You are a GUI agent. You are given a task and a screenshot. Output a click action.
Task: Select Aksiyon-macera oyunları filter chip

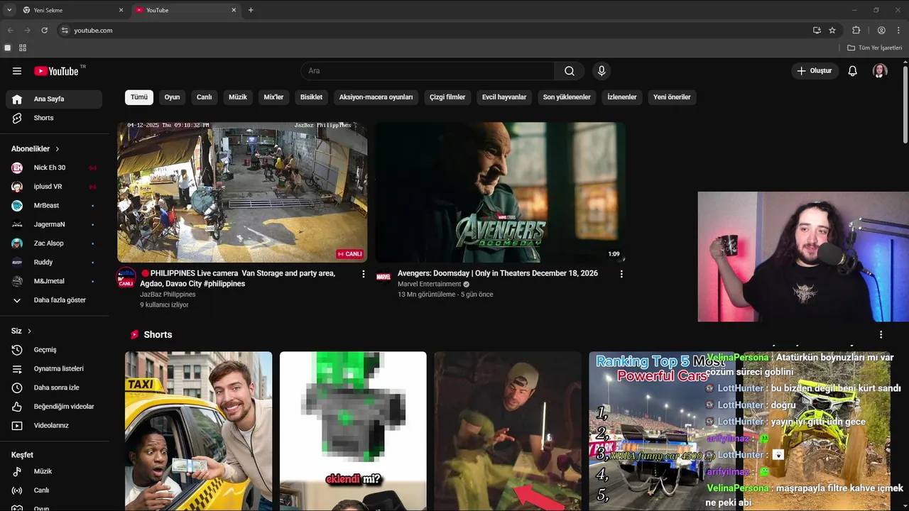376,97
